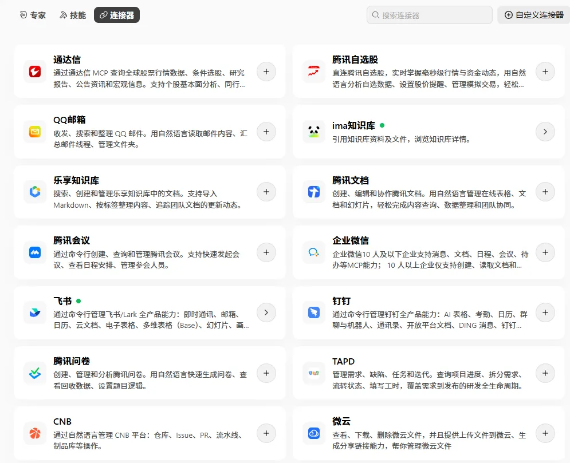Click the 腾讯会议 title text
The width and height of the screenshot is (570, 463).
72,240
